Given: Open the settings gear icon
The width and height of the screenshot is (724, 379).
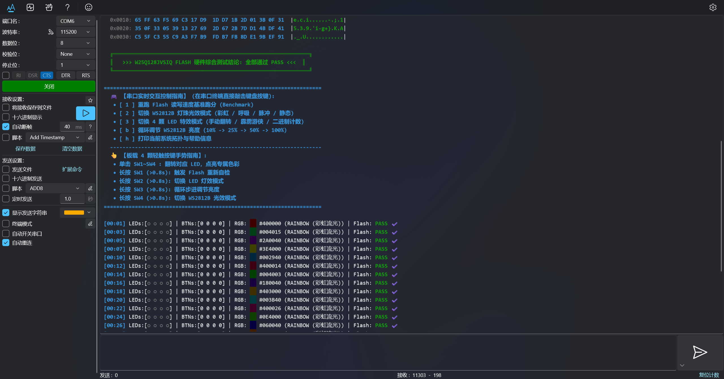Looking at the screenshot, I should 713,7.
